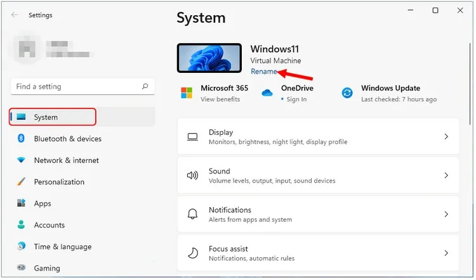Open Focus assist chevron arrow
Viewport: 476px width, 280px height.
click(446, 253)
